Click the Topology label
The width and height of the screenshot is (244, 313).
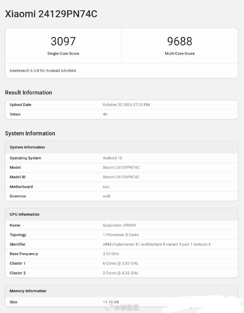(18, 235)
